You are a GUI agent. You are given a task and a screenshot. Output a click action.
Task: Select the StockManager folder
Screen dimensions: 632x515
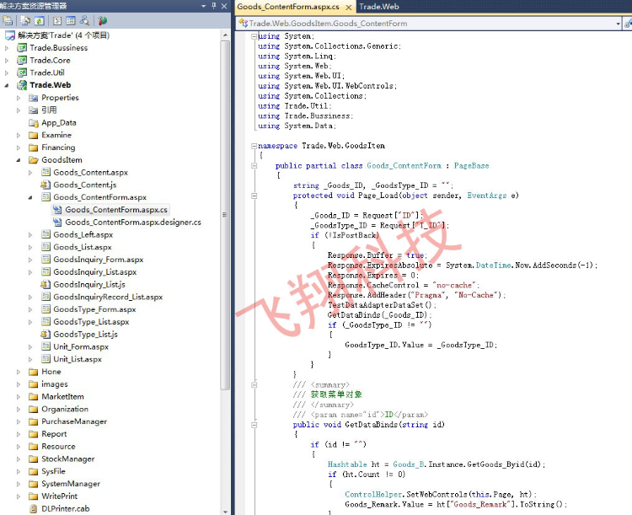tap(67, 459)
